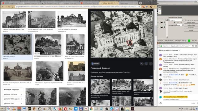198x111 pixels.
Task: Click 'Остановить трансляцию' in OBS
Action: [191, 20]
